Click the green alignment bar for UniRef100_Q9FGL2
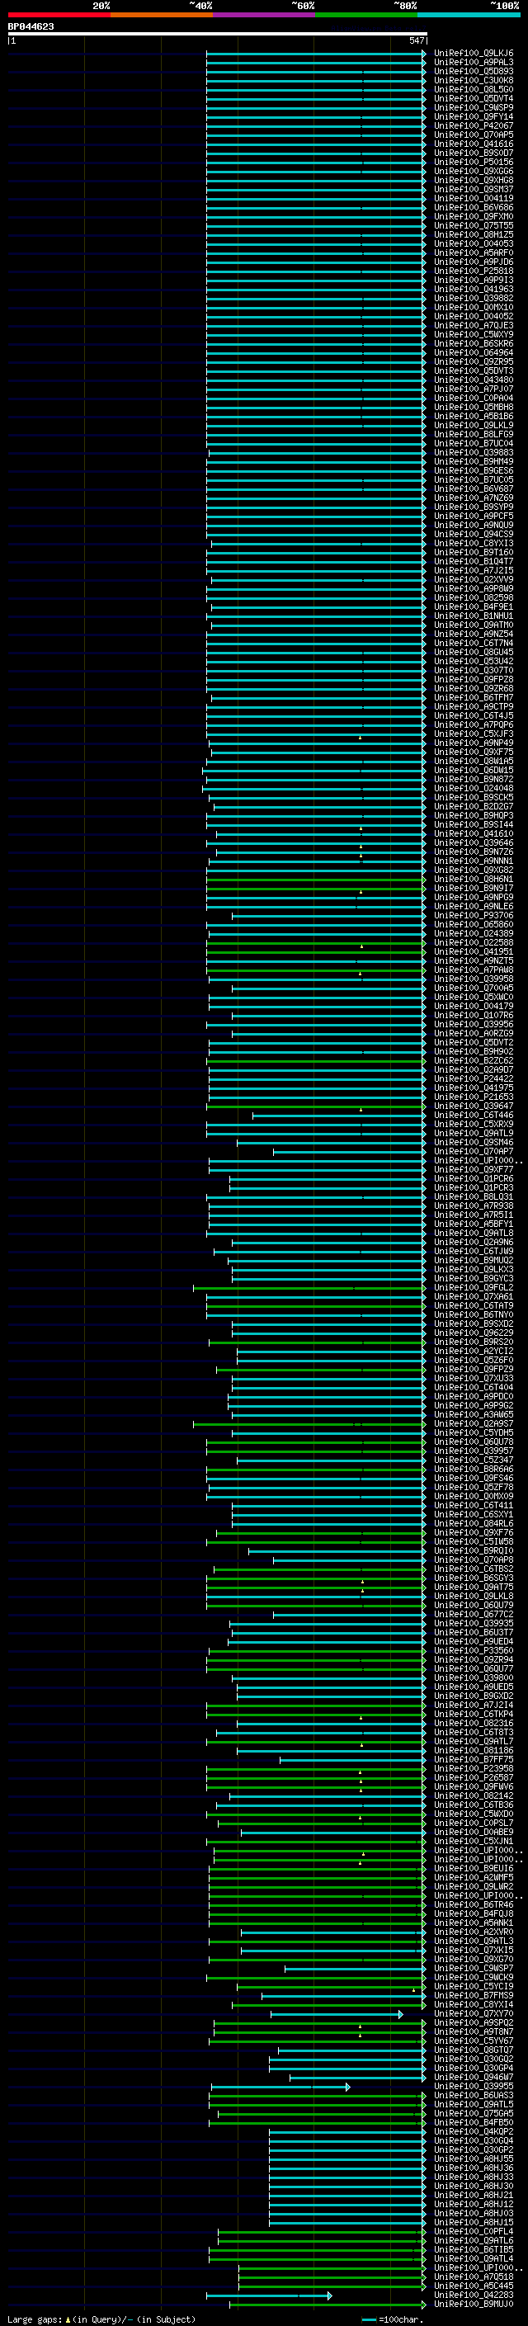This screenshot has height=2326, width=528. 309,1288
